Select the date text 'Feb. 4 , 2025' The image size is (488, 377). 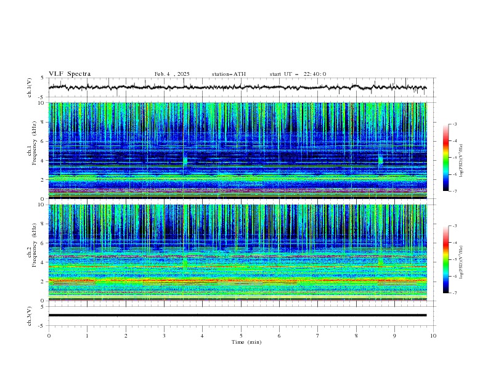[x=172, y=74]
